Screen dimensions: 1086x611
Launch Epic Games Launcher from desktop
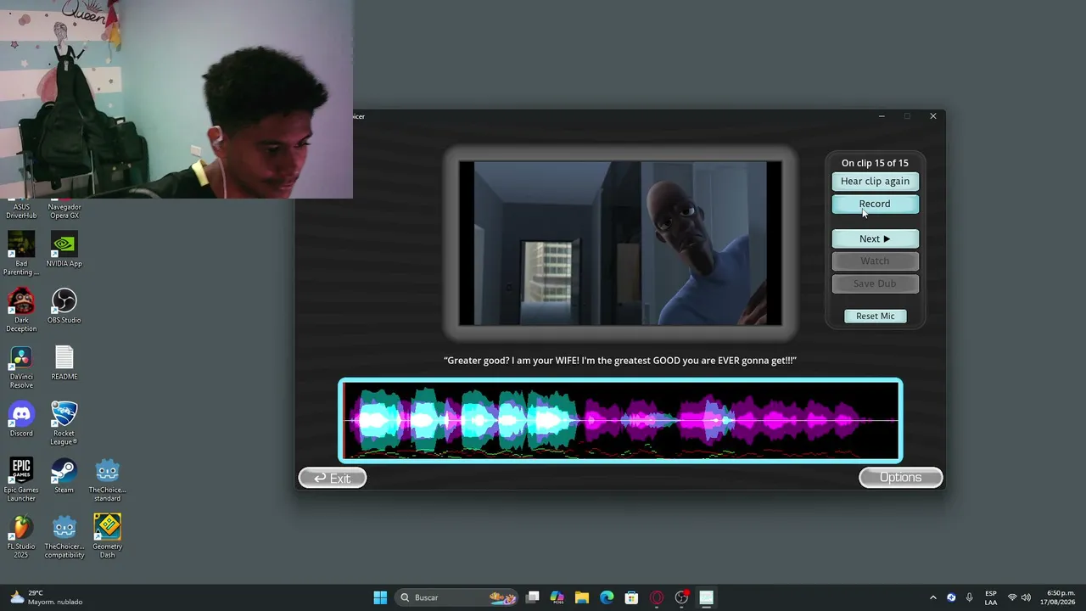point(21,480)
